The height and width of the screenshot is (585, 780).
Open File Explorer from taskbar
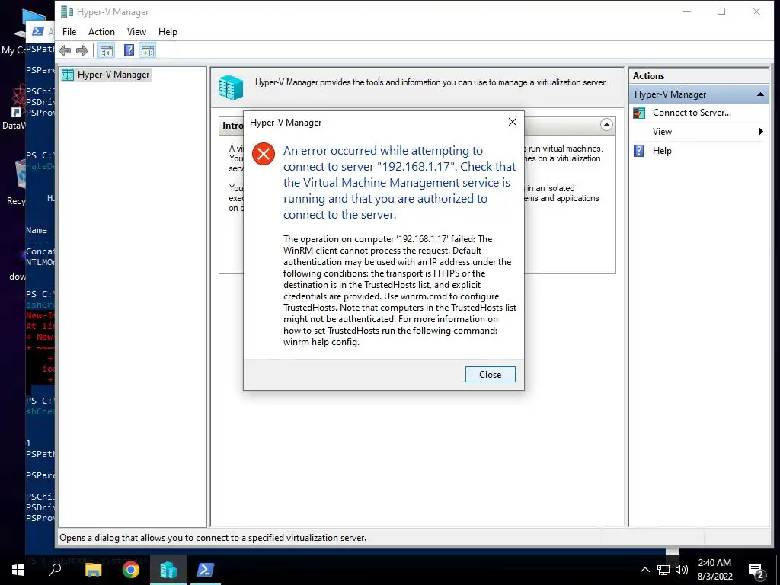[x=92, y=570]
